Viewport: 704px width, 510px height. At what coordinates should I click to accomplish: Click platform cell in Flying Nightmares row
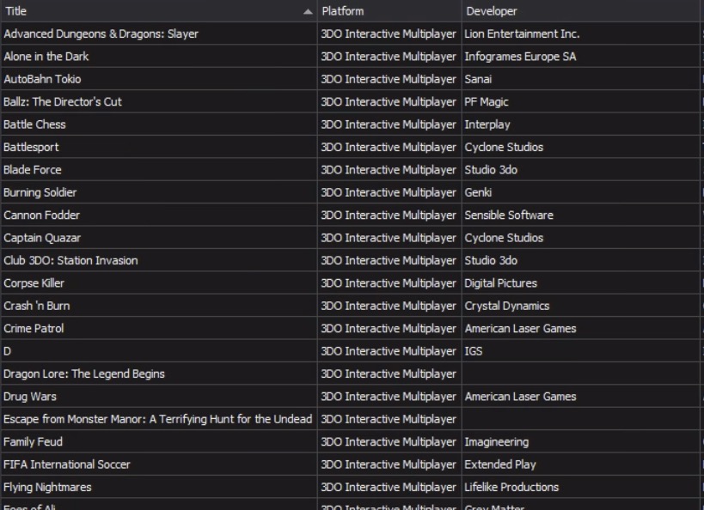point(389,487)
